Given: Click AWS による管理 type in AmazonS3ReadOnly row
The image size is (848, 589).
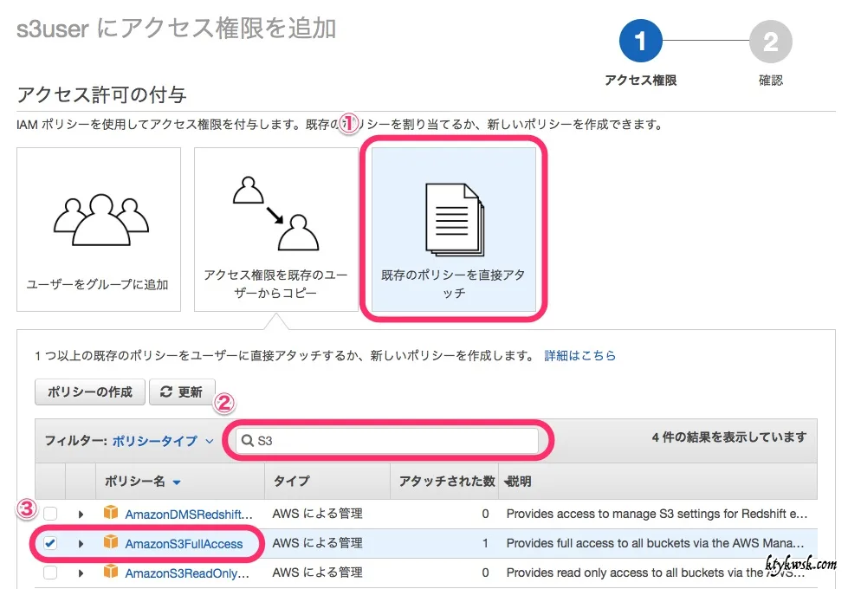Looking at the screenshot, I should coord(318,573).
